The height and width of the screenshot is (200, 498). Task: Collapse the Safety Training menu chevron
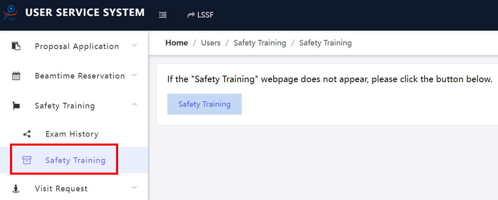pyautogui.click(x=134, y=105)
